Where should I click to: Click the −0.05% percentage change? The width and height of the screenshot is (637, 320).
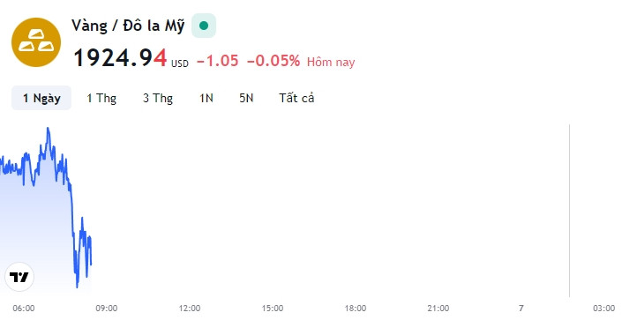[x=274, y=61]
